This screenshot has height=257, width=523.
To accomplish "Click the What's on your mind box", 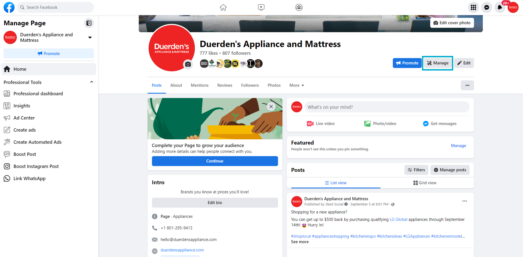I will [387, 107].
